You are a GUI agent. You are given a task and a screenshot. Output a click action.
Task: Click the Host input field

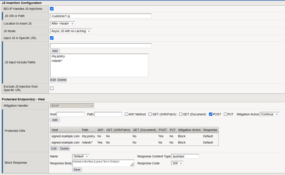(x=71, y=114)
